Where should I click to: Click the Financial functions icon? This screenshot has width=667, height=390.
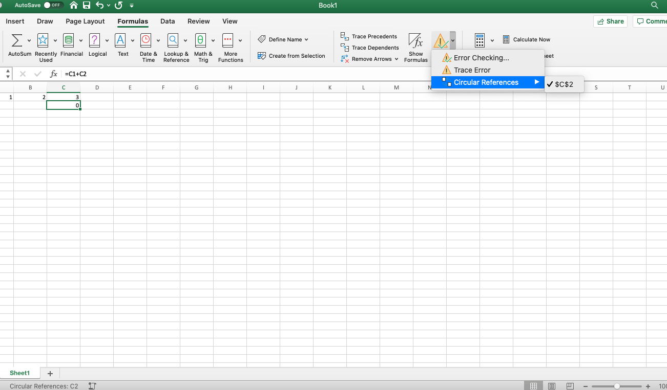click(68, 40)
